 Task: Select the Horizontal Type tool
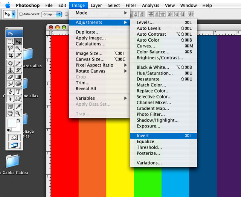18,91
